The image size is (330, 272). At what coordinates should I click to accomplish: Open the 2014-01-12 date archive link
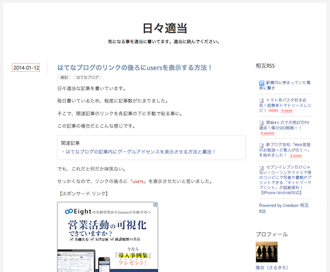[26, 68]
